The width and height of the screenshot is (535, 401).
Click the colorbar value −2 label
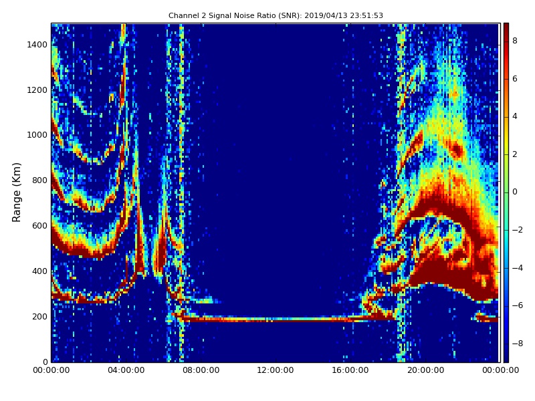click(518, 230)
